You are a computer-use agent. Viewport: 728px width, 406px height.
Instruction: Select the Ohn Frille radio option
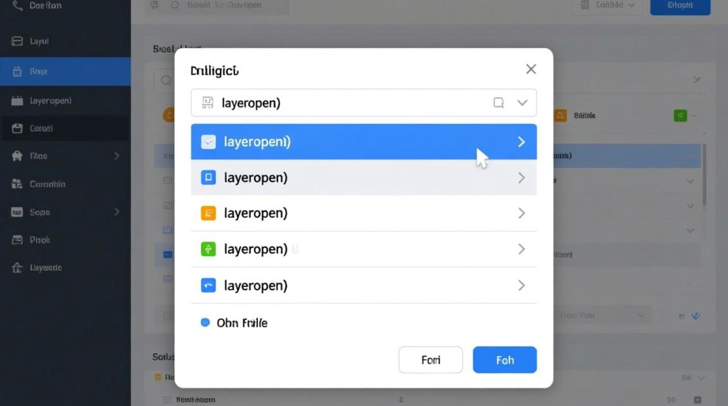[205, 323]
